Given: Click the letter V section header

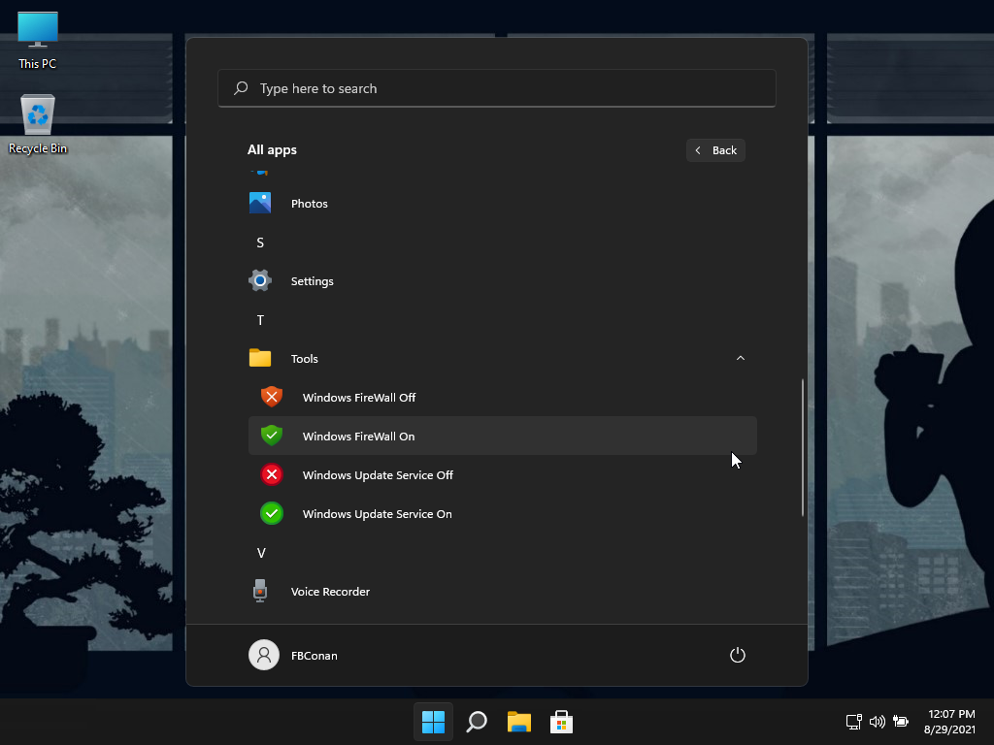Looking at the screenshot, I should tap(260, 553).
